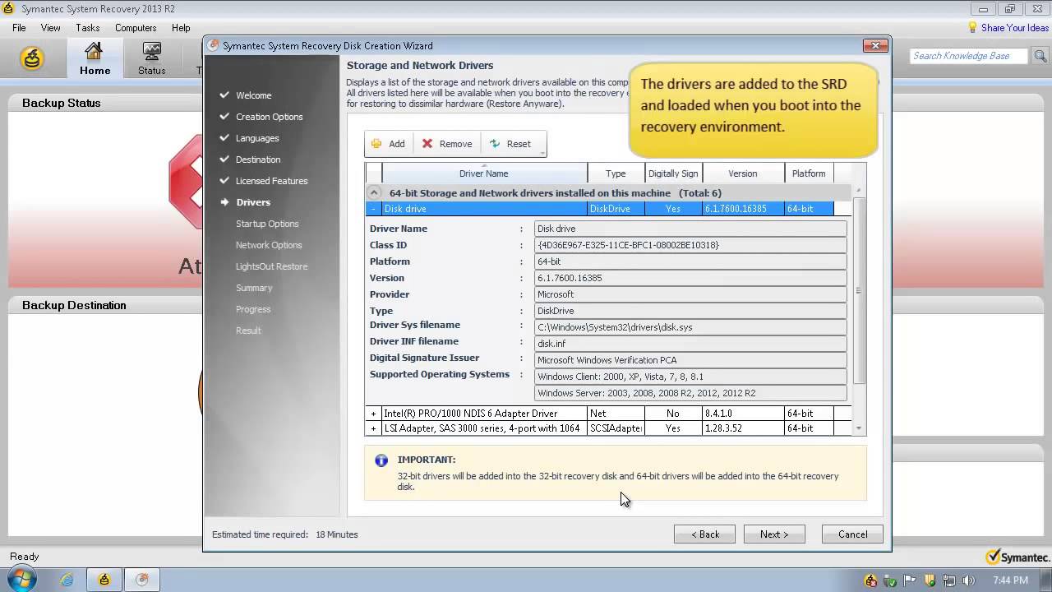The width and height of the screenshot is (1052, 592).
Task: Click the Share Your Ideas lightbulb icon
Action: point(973,27)
